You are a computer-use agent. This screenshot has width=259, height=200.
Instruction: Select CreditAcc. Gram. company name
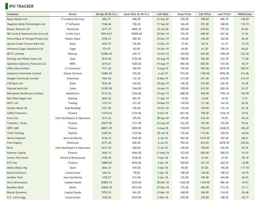point(17,123)
